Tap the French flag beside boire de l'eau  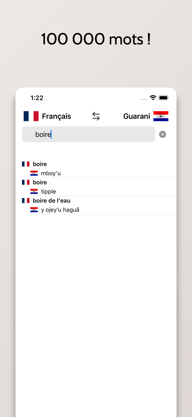[25, 200]
